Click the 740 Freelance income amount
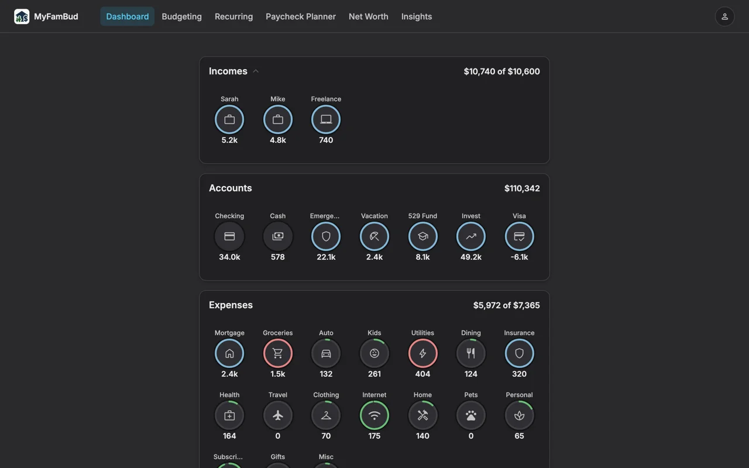 coord(326,140)
